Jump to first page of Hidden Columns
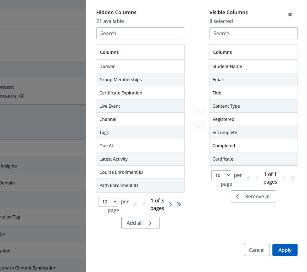This screenshot has height=272, width=307. [135, 204]
